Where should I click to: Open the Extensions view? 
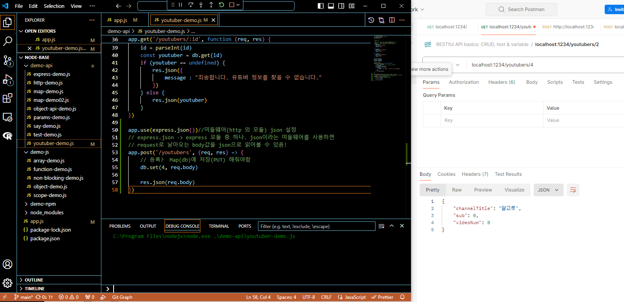pyautogui.click(x=7, y=98)
